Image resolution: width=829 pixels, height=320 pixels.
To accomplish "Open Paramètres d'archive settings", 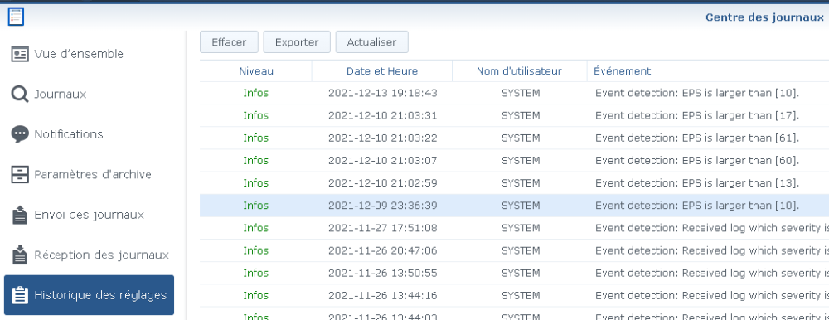I will point(89,175).
